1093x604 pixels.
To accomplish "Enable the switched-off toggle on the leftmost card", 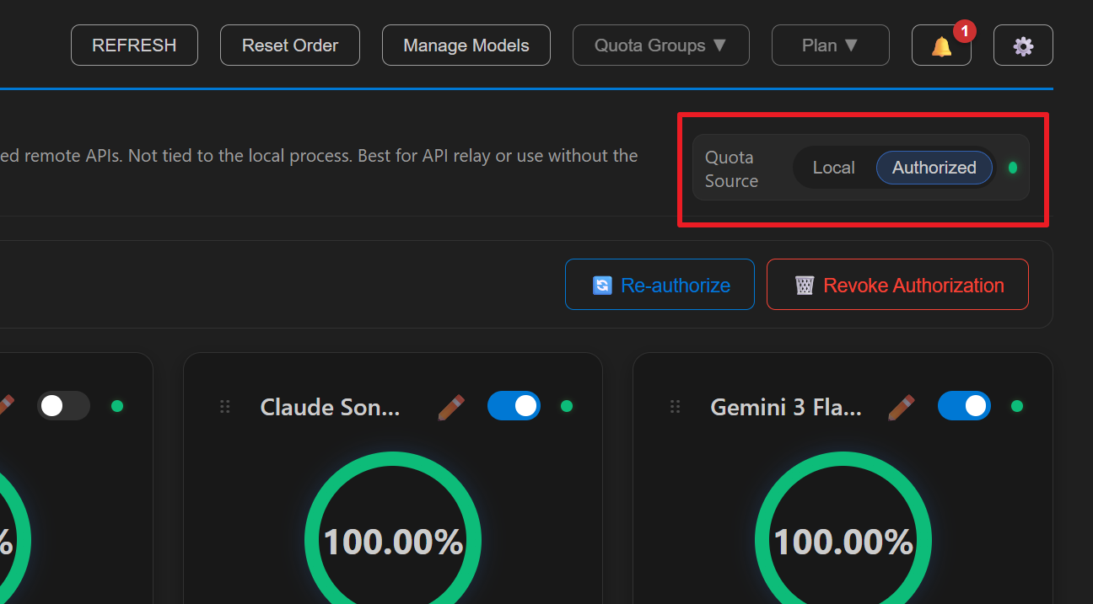I will pyautogui.click(x=63, y=406).
